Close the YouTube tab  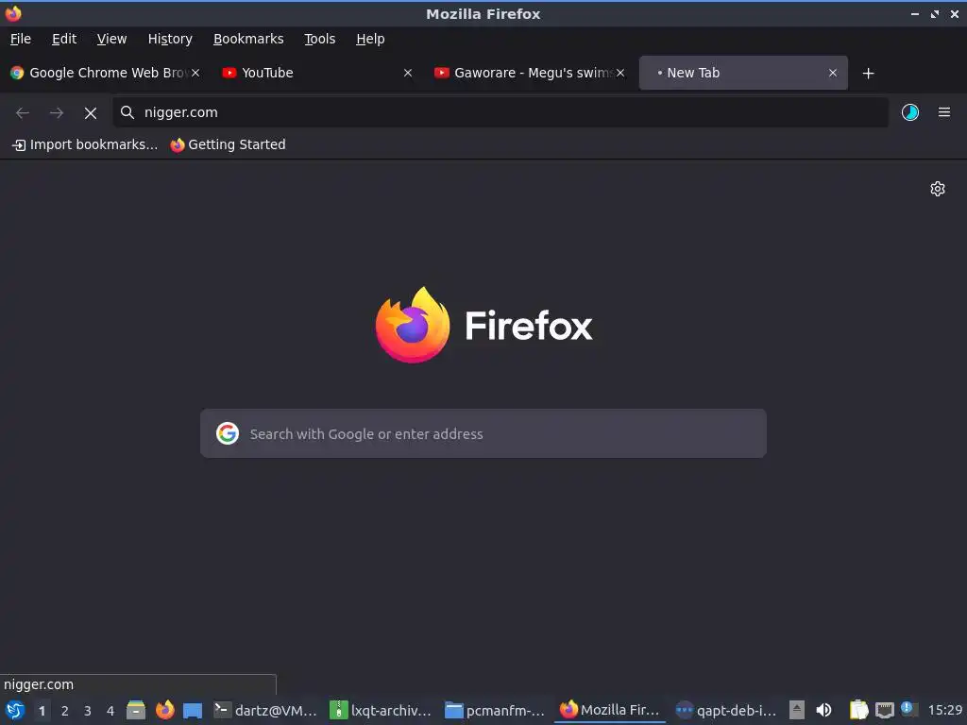coord(408,73)
